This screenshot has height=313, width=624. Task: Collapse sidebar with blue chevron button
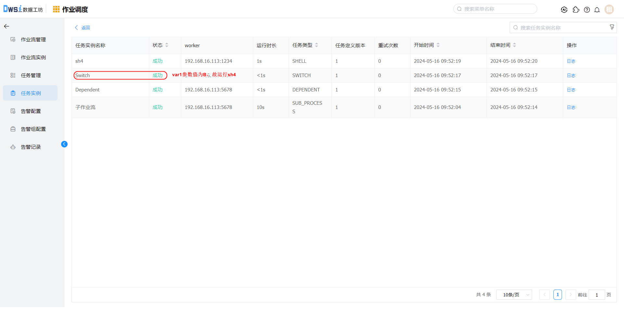(x=64, y=144)
